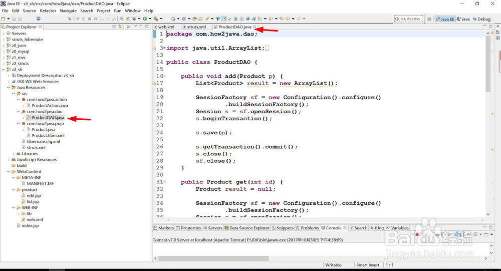Open the File menu
501x271 pixels.
tap(5, 11)
